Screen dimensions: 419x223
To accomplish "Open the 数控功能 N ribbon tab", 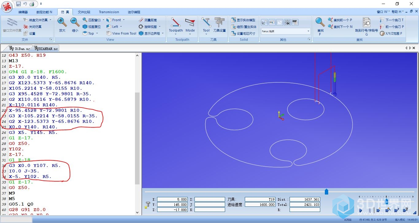I will [x=44, y=12].
